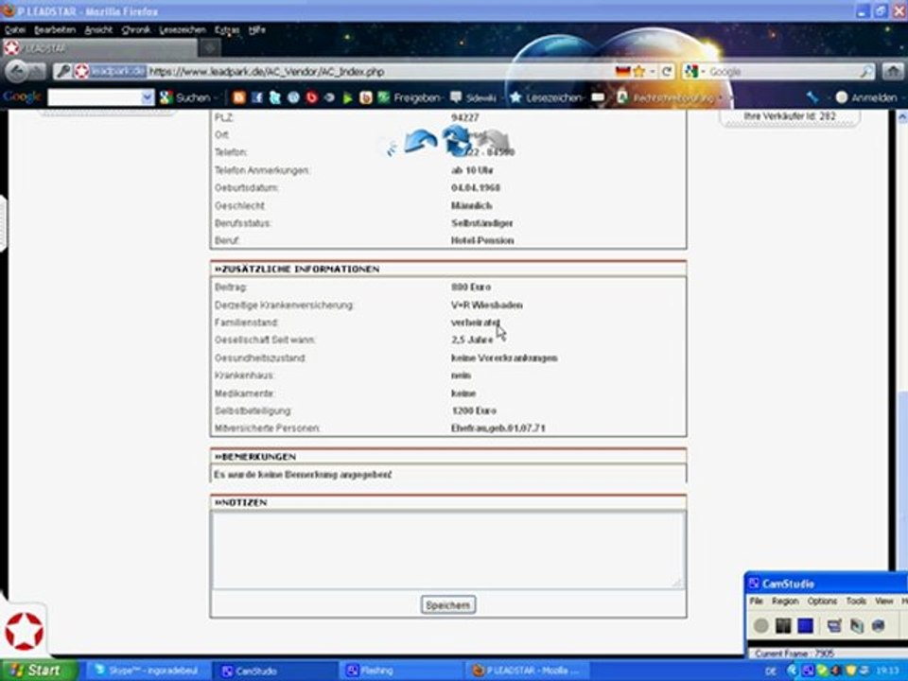This screenshot has height=681, width=908.
Task: Click the Facebook icon on Google toolbar
Action: pyautogui.click(x=257, y=97)
